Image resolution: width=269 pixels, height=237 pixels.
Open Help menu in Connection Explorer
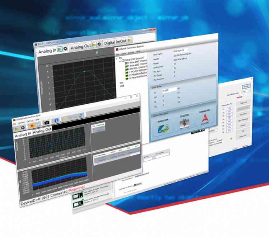click(138, 51)
